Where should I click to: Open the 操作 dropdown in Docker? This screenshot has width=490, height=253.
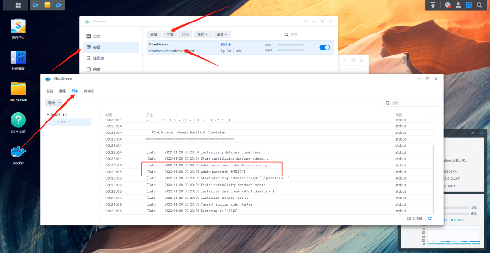[202, 34]
